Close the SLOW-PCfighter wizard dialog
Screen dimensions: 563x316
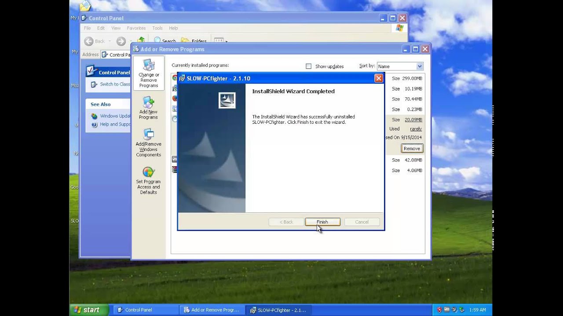click(x=378, y=78)
